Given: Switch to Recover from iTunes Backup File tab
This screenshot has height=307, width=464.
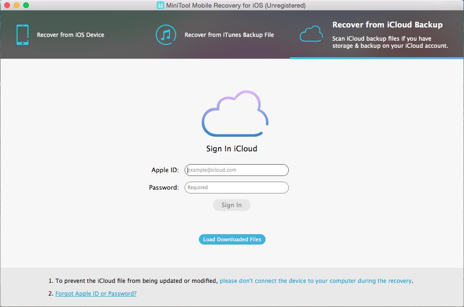Looking at the screenshot, I should pyautogui.click(x=229, y=35).
